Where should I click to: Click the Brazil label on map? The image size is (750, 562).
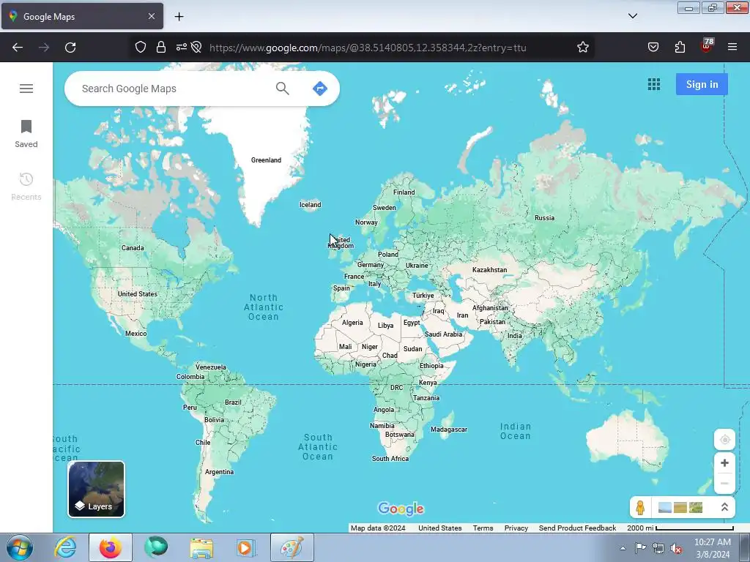[x=233, y=402]
